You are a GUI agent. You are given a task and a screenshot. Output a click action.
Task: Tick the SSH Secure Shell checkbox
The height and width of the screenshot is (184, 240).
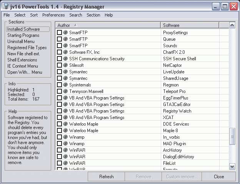[59, 58]
